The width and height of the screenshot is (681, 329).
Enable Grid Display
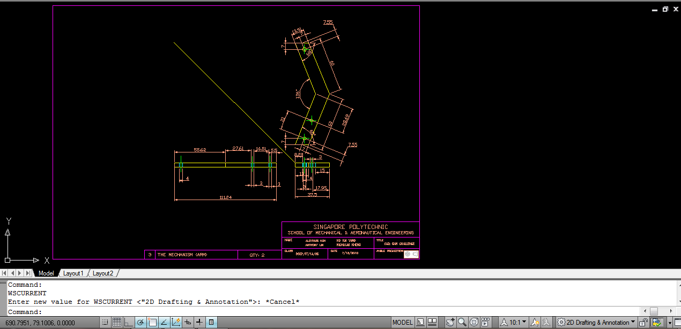(x=116, y=322)
